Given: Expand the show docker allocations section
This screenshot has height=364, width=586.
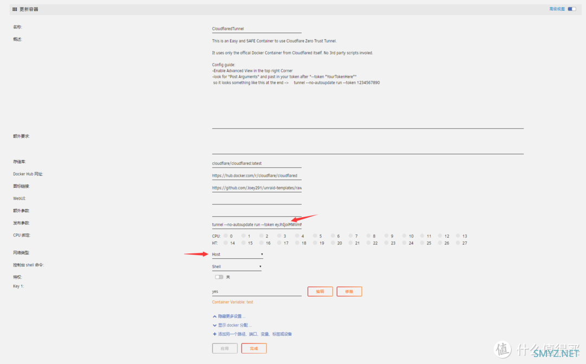Looking at the screenshot, I should tap(232, 325).
